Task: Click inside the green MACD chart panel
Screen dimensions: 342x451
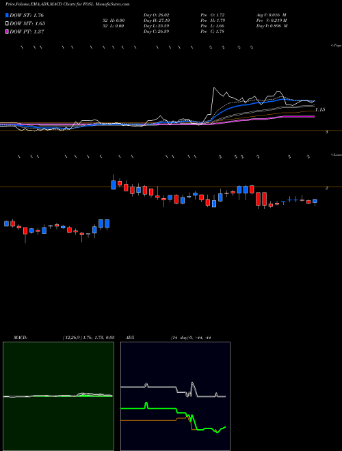Action: (58, 396)
